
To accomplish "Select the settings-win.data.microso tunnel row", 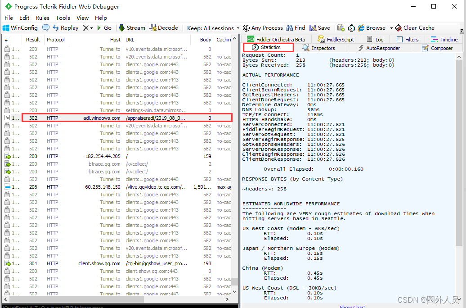I will [x=117, y=110].
